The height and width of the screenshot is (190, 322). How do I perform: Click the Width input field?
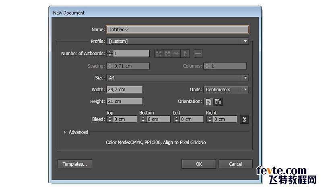[124, 90]
